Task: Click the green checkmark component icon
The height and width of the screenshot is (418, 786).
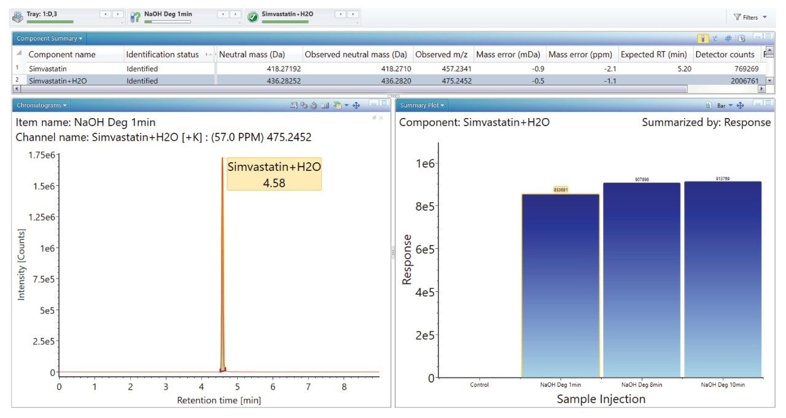Action: (x=252, y=17)
